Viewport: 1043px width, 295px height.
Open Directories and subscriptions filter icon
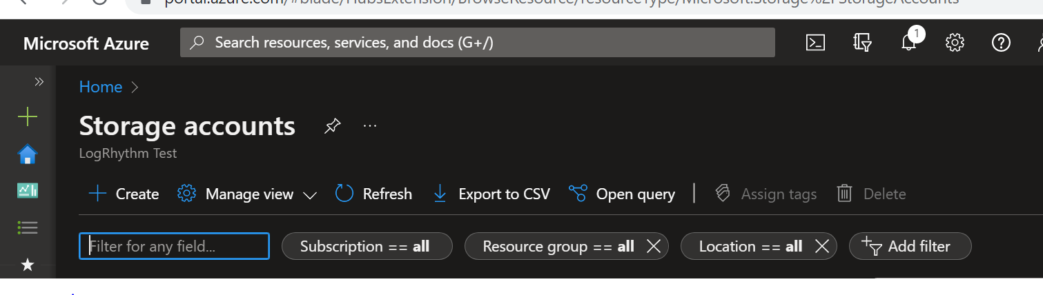[x=862, y=43]
